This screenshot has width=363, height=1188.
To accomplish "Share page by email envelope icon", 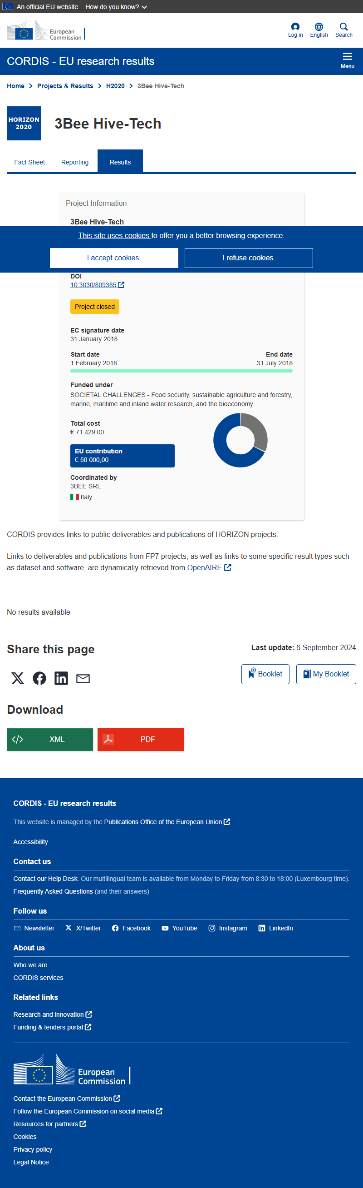I will (x=83, y=678).
